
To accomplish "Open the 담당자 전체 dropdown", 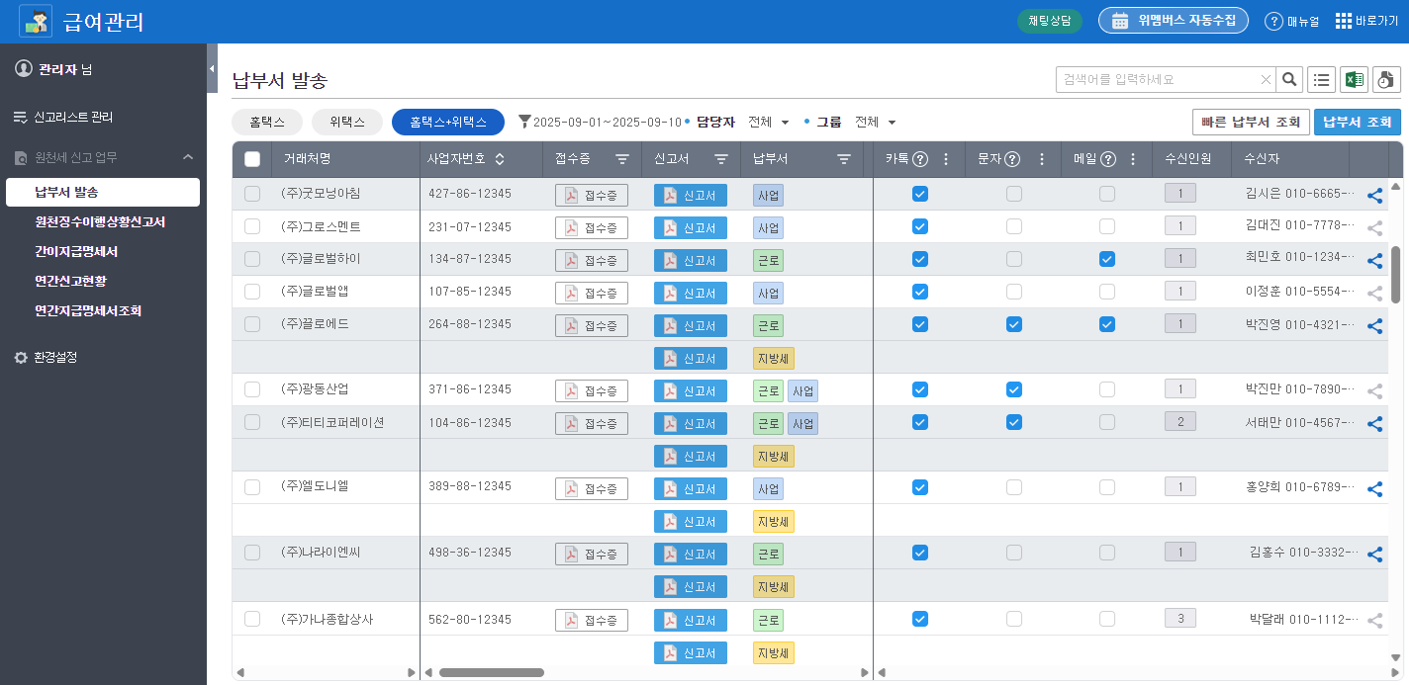I will (x=769, y=123).
